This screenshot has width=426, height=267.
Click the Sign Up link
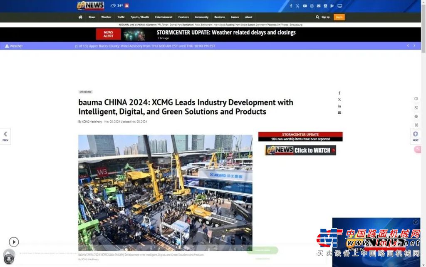[x=325, y=17]
